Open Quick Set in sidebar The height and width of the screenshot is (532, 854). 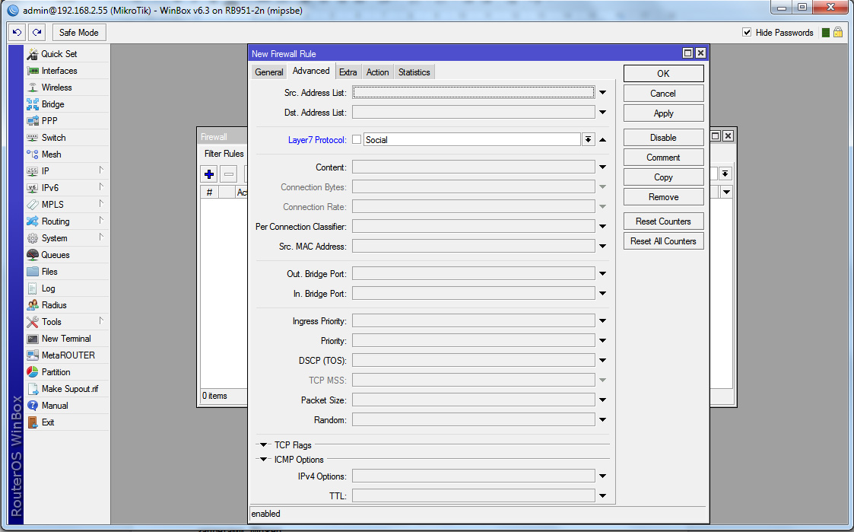point(66,54)
